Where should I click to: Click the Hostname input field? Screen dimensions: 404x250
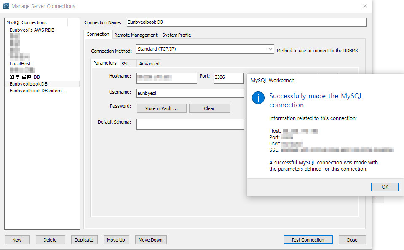167,78
